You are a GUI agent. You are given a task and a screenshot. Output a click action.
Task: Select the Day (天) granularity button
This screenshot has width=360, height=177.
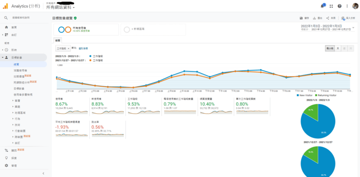pyautogui.click(x=338, y=49)
